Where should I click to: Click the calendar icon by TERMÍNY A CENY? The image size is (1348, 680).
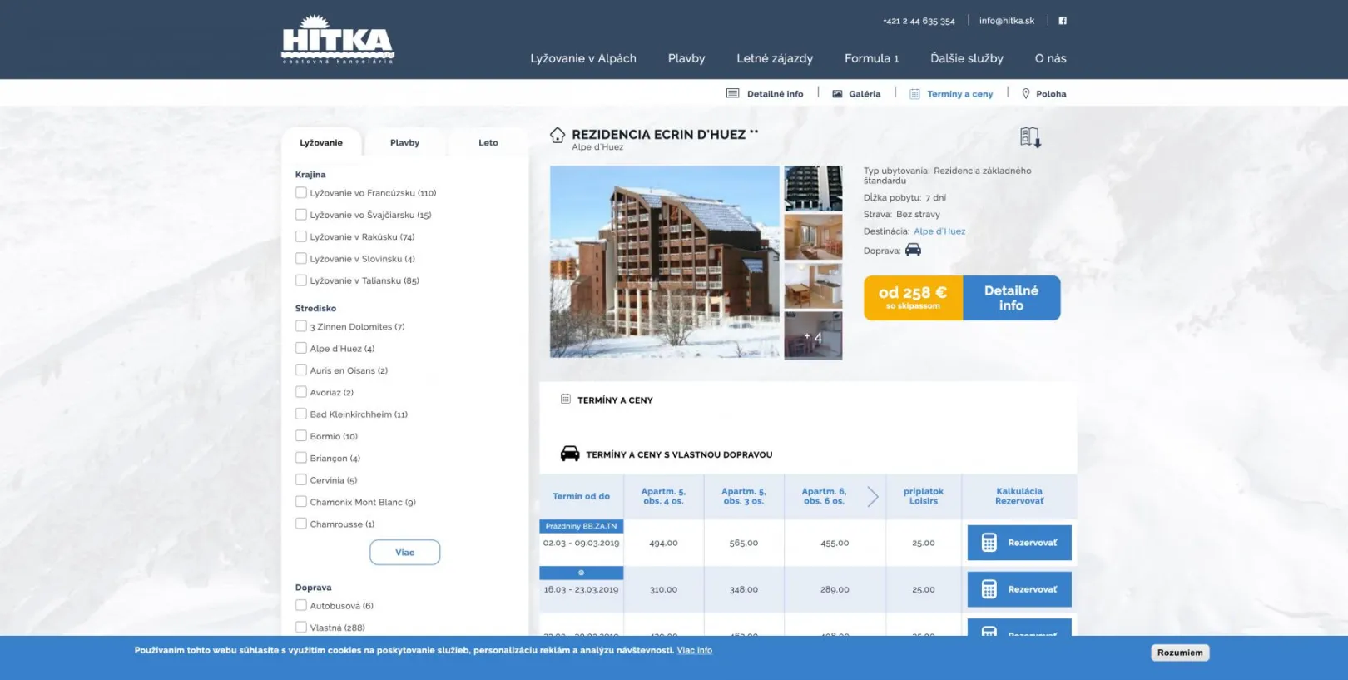[x=566, y=400]
